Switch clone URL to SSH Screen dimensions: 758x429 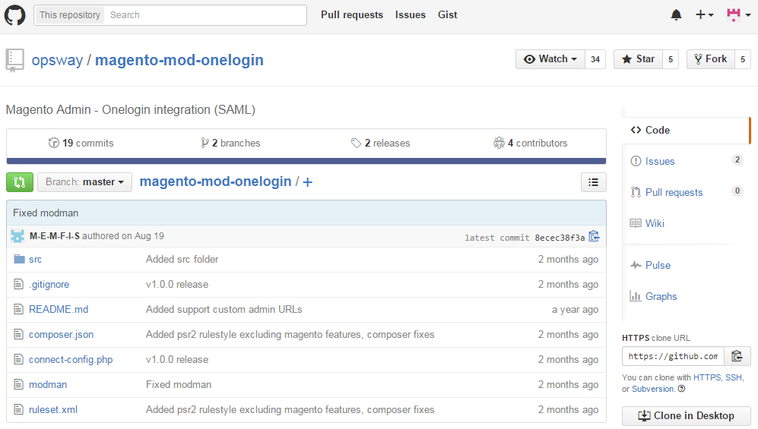coord(734,377)
